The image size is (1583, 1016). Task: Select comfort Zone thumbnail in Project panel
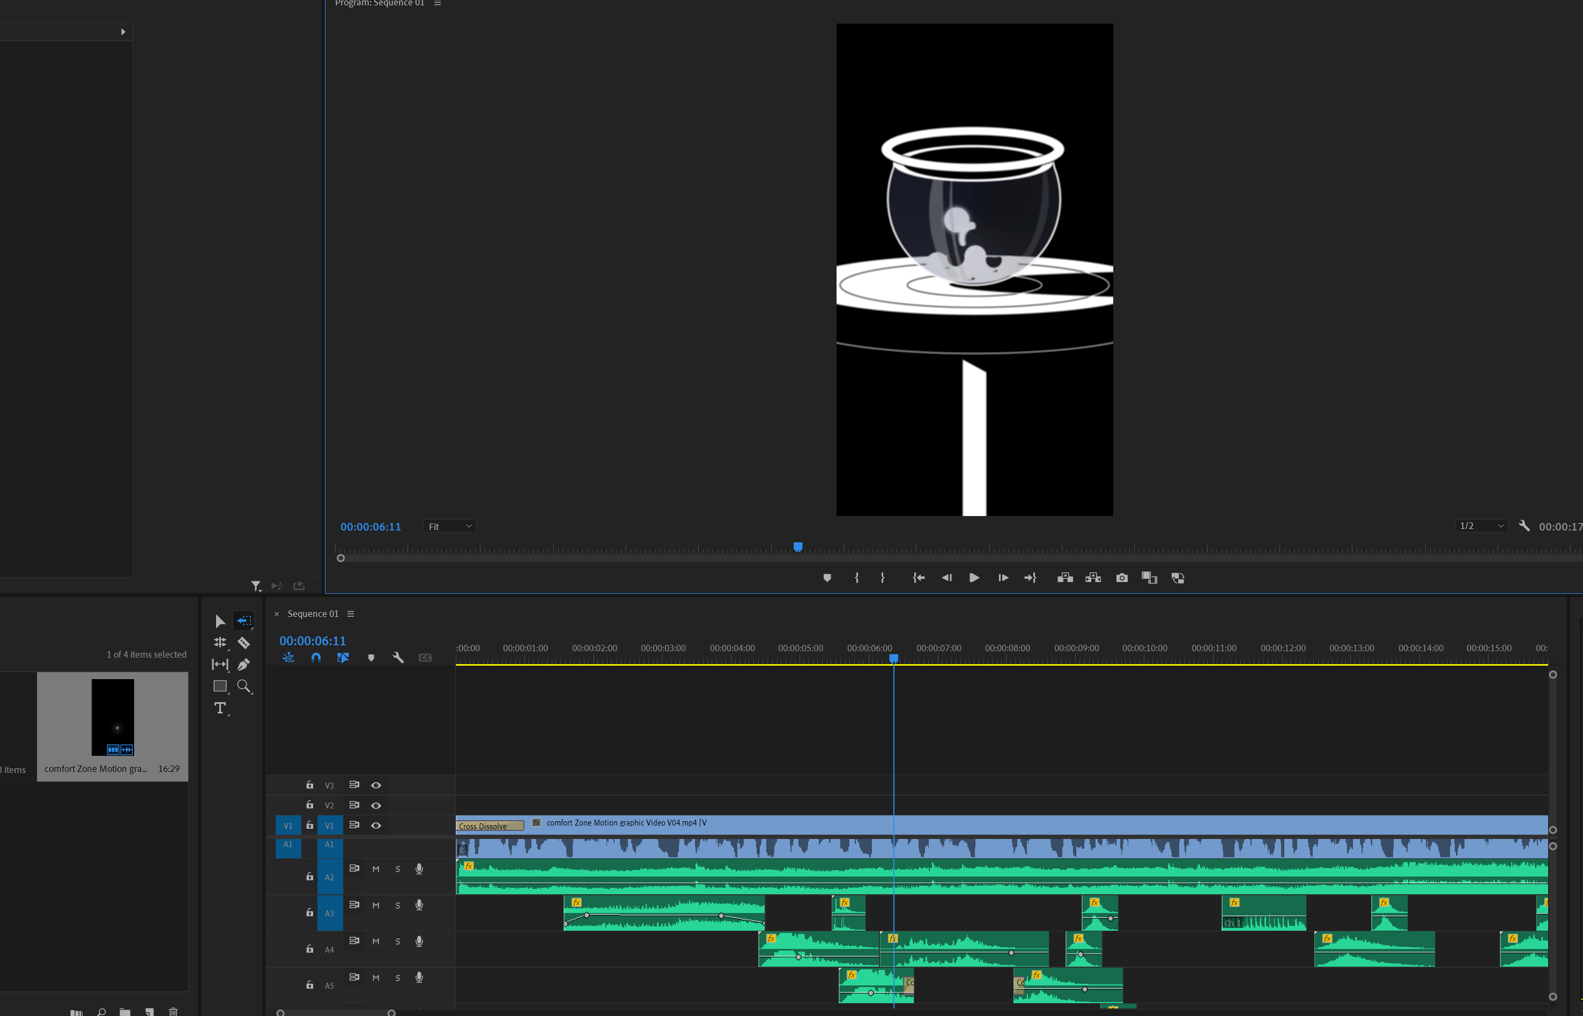112,717
